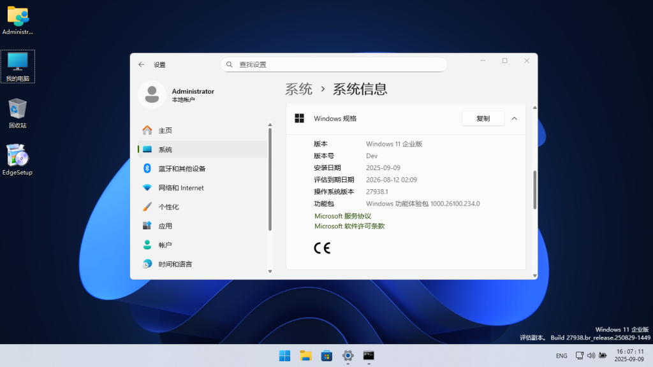Open 网络和 Internet settings
653x367 pixels.
coord(202,188)
